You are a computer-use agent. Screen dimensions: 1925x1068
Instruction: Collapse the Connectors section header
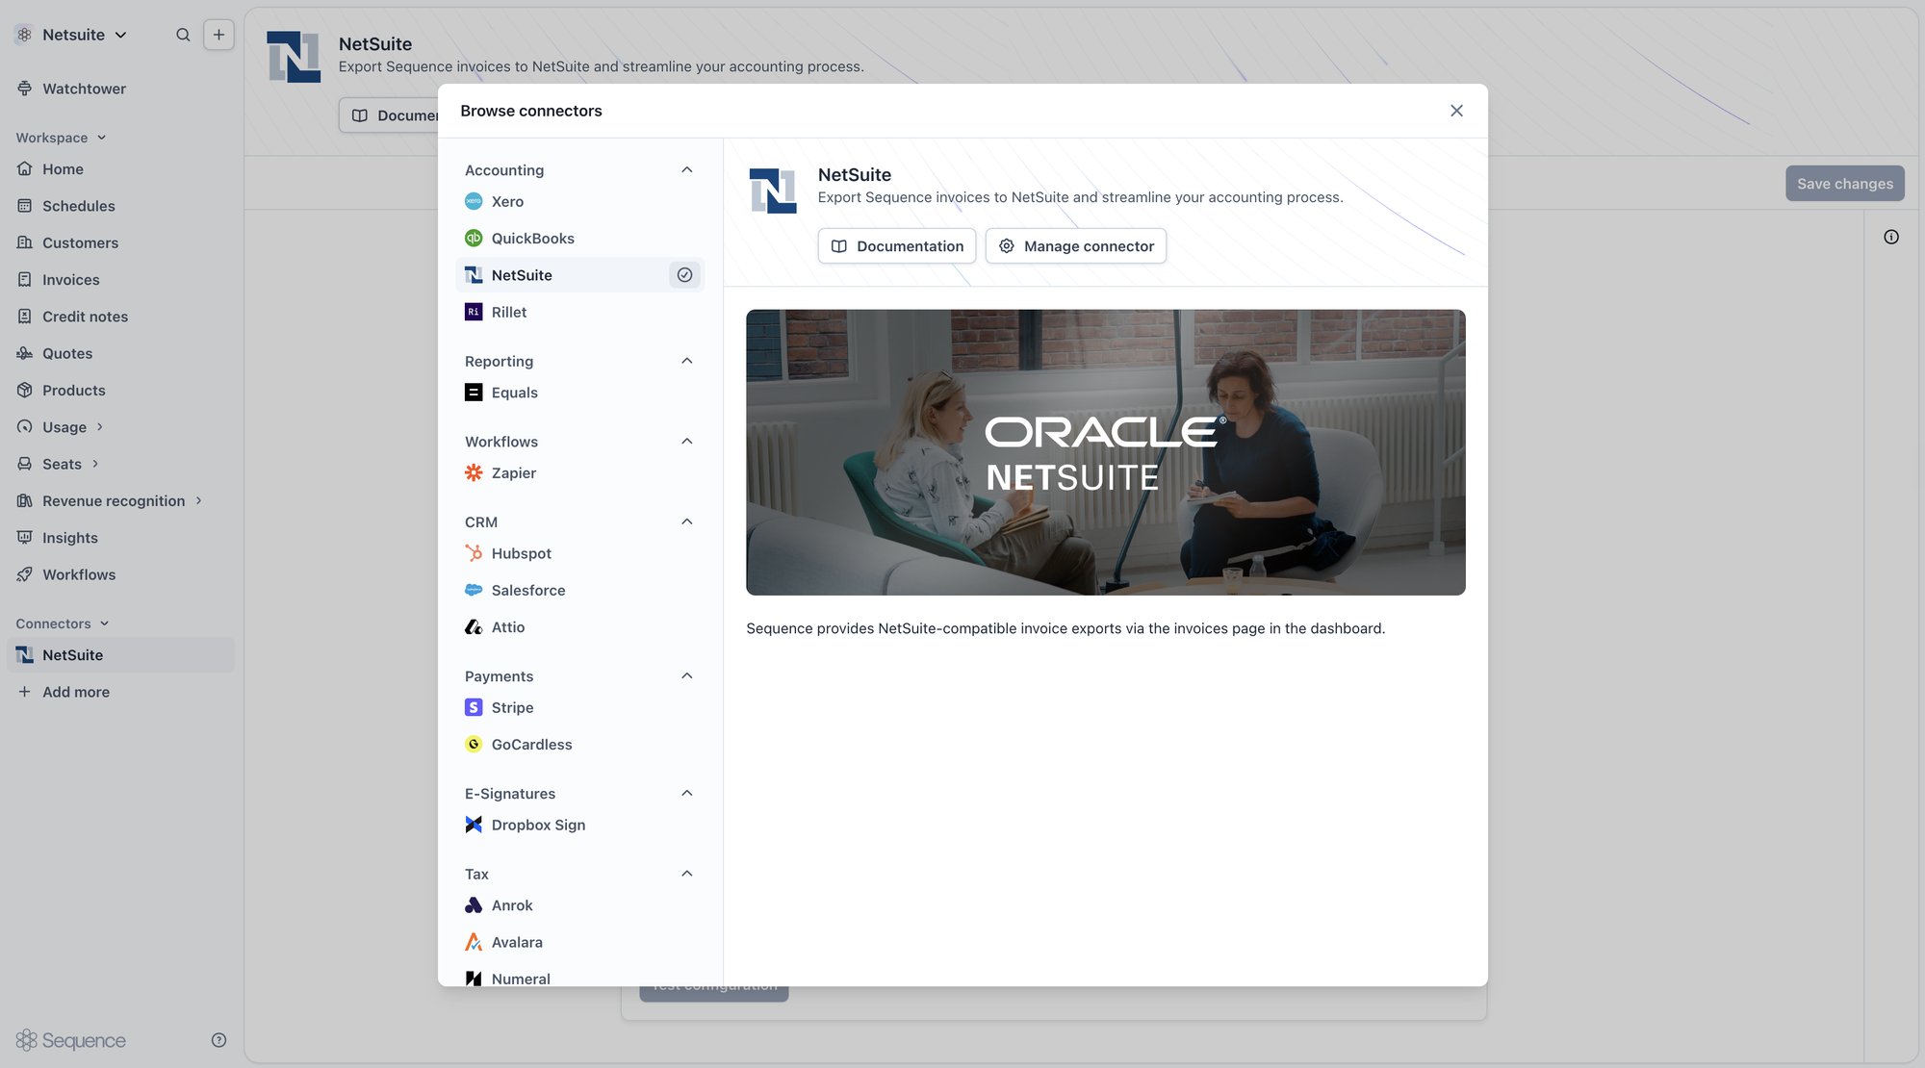click(63, 623)
